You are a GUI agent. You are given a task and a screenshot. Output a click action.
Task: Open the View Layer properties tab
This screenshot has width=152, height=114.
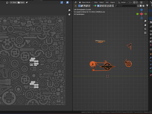click(151, 38)
